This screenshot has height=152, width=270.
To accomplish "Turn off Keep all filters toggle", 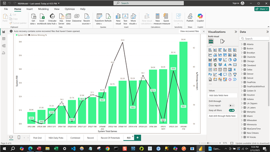I will (x=232, y=110).
